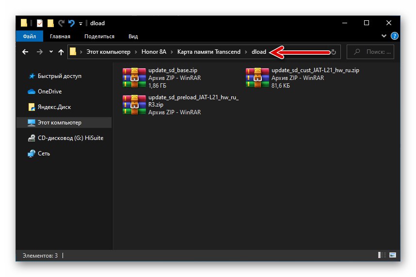Select file name update_sd_preload_JAT-L21_hw_ru_R3.zip

tap(193, 101)
